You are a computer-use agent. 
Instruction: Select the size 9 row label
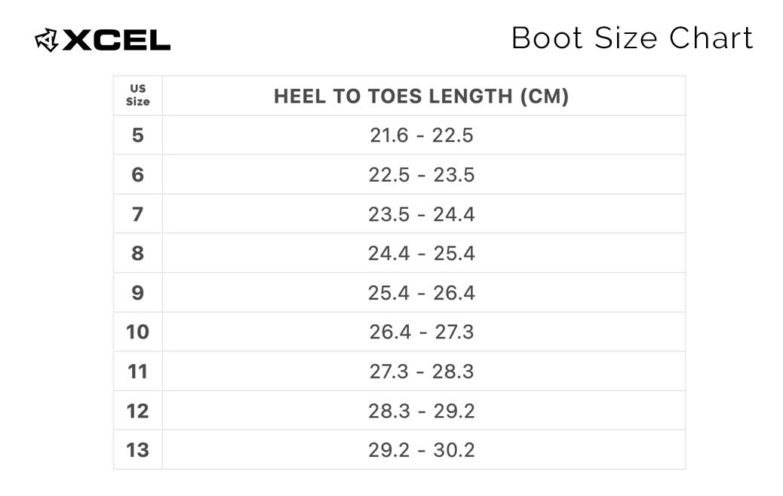[138, 292]
